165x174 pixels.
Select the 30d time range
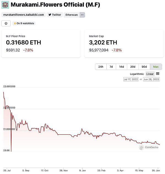[133, 67]
